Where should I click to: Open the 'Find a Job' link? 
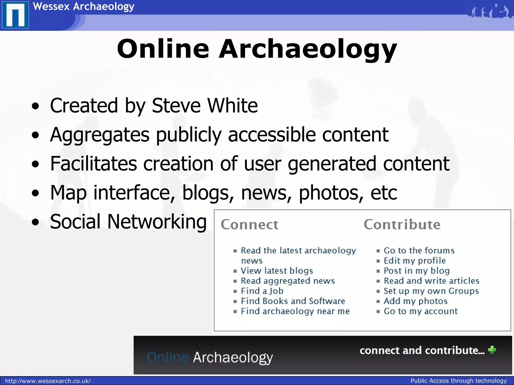(x=262, y=291)
